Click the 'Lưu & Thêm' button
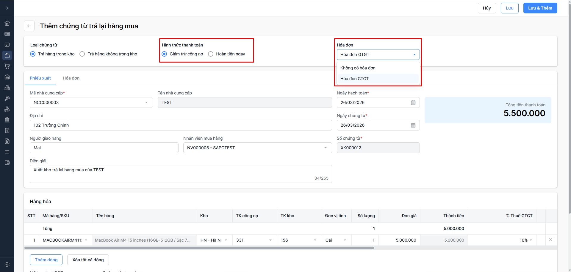 (540, 8)
